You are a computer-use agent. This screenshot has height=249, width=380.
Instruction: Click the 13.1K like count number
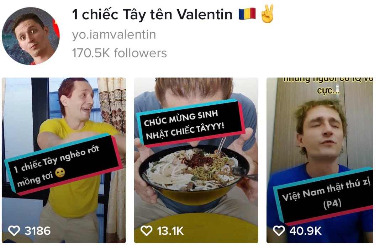[x=170, y=231]
